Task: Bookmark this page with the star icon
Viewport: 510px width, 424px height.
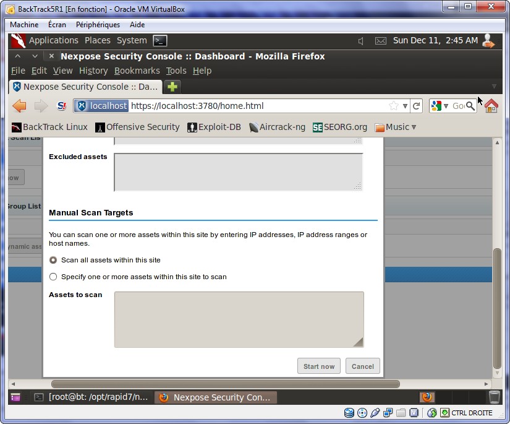Action: click(394, 106)
